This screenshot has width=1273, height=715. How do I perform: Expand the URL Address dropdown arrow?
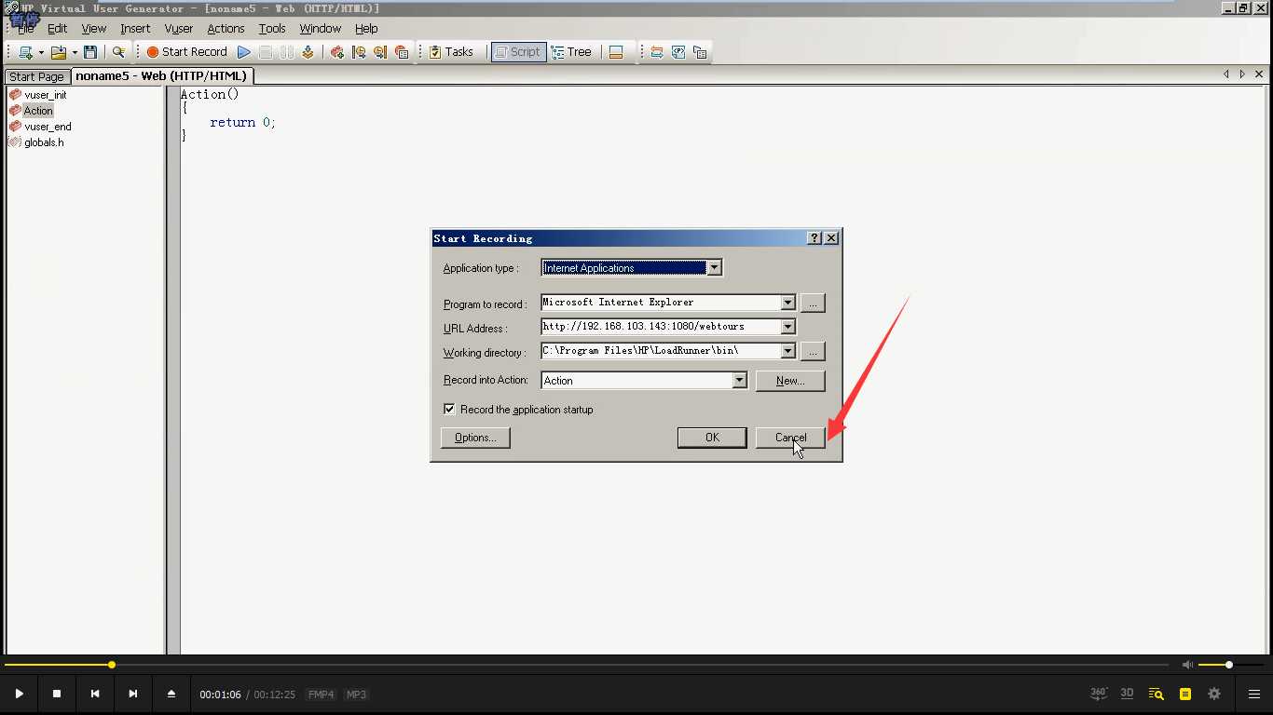click(787, 327)
